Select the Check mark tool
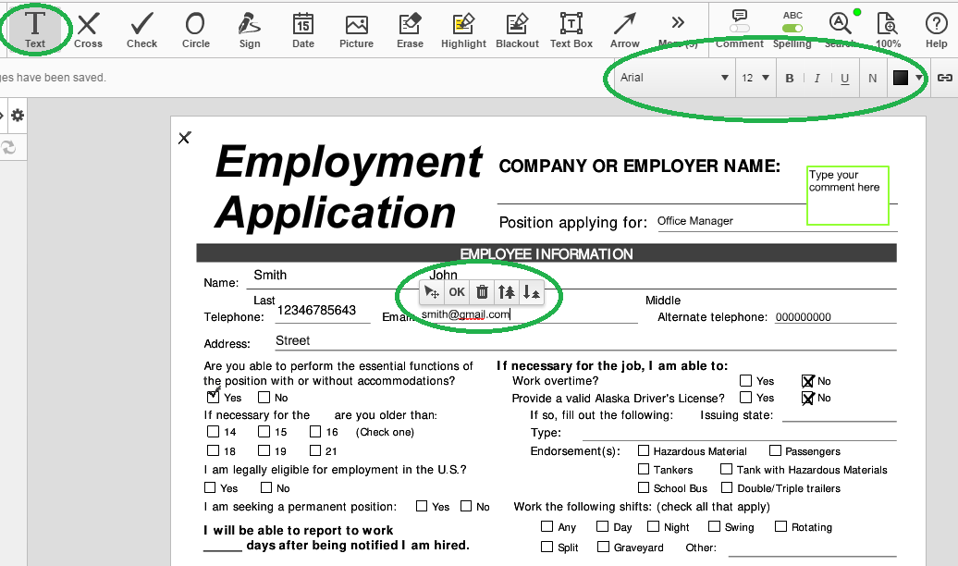This screenshot has height=566, width=958. click(141, 30)
